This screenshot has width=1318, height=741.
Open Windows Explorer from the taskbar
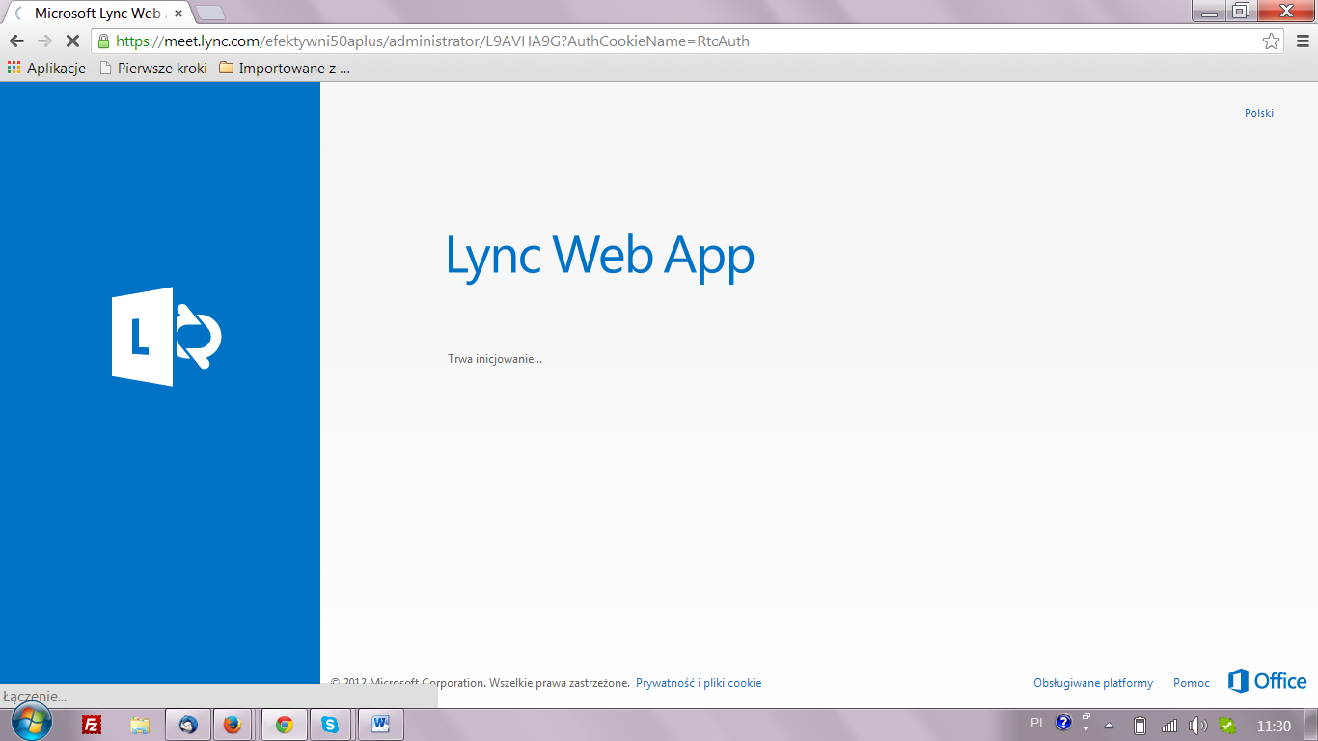[x=140, y=725]
